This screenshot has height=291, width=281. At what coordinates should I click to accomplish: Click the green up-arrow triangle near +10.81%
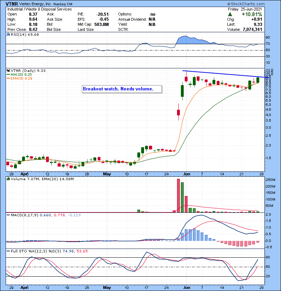pos(230,14)
